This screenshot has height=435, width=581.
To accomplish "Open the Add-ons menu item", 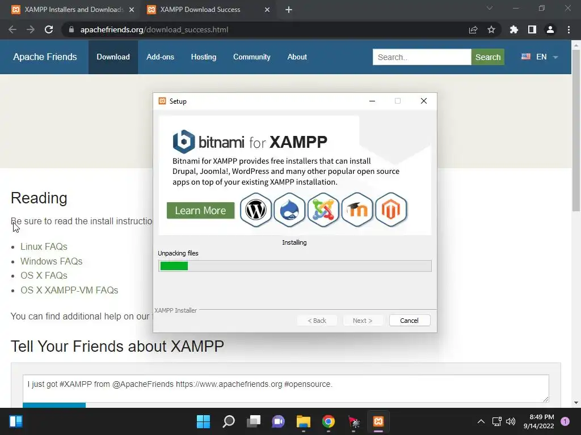I will click(160, 57).
